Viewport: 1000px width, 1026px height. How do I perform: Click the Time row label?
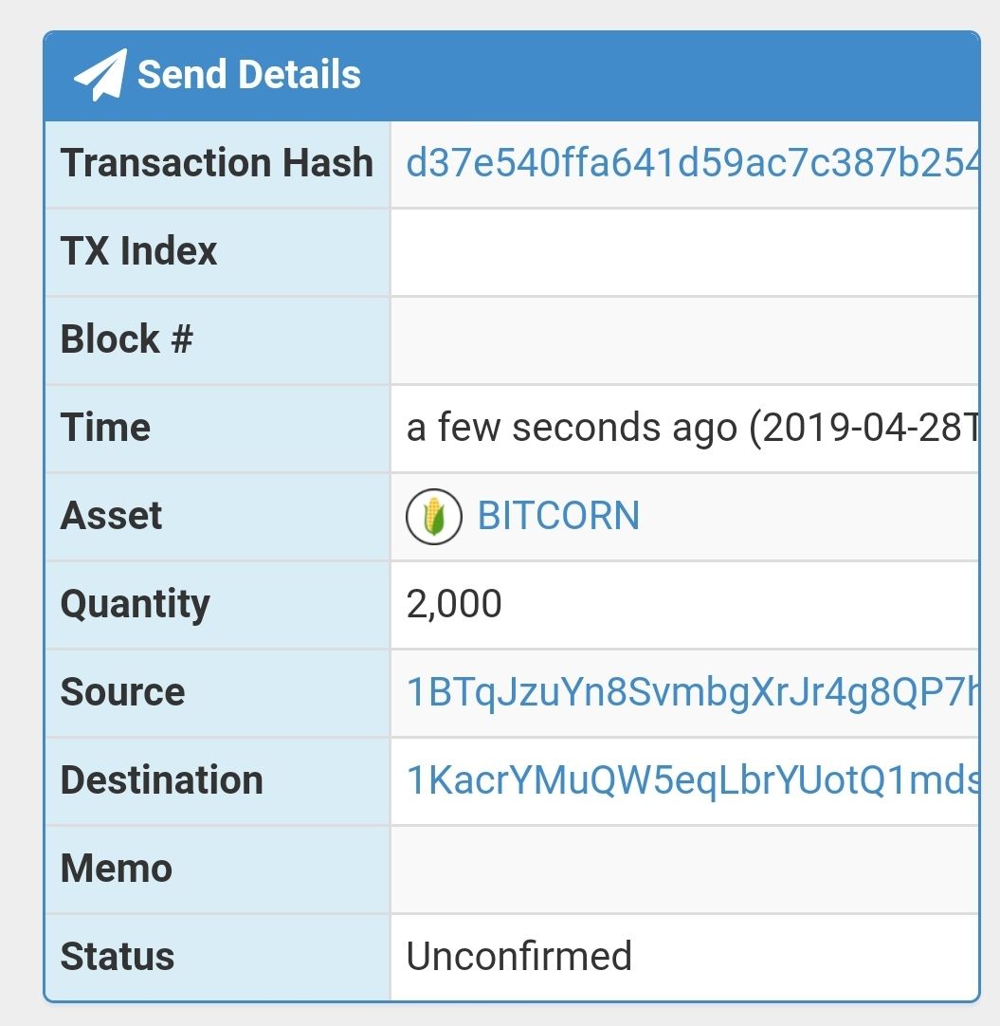(105, 428)
